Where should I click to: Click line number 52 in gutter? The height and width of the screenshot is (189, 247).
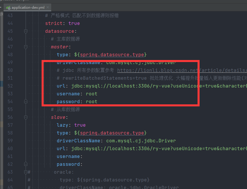coord(10,86)
